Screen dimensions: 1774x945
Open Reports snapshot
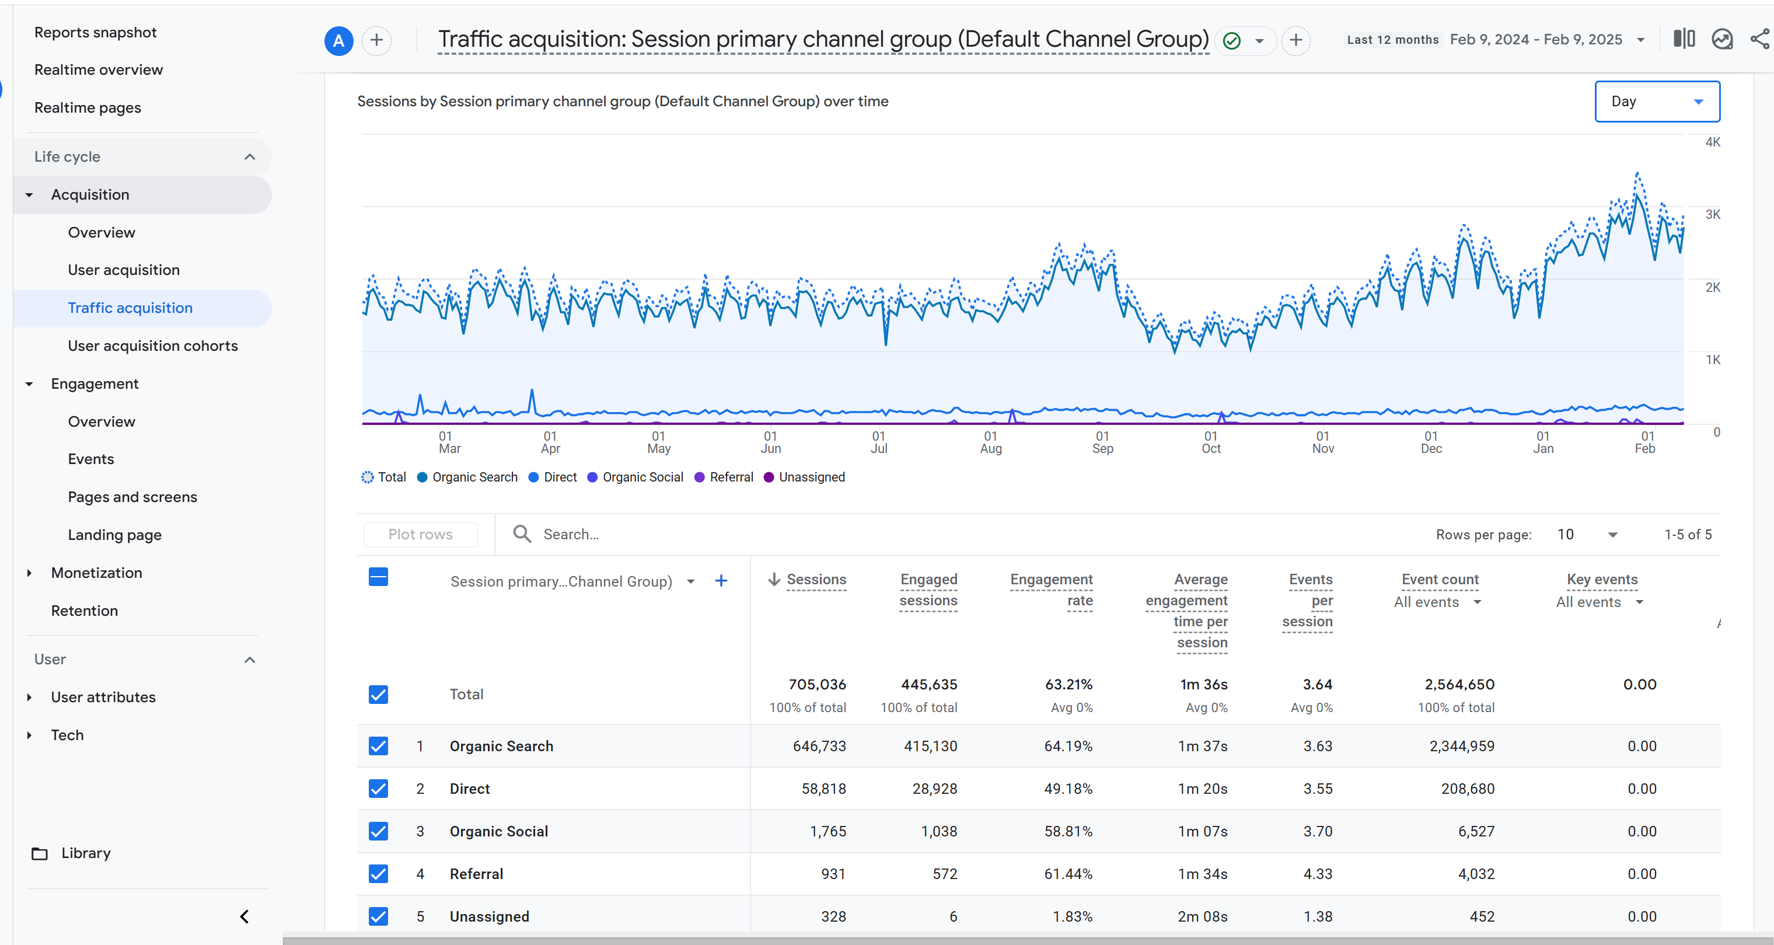tap(95, 32)
